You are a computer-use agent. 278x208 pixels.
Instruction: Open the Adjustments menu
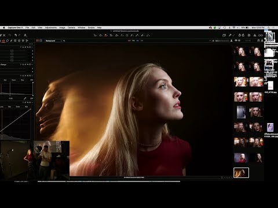tap(51, 28)
